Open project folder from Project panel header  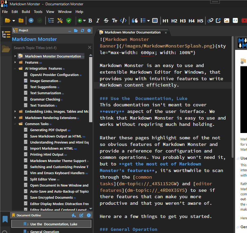tap(76, 31)
